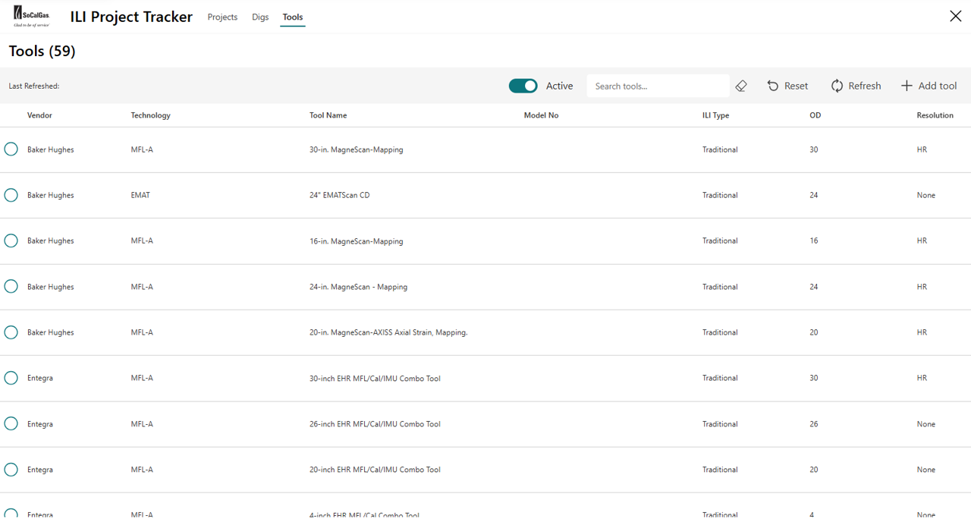Click the ILI Project Tracker title
The image size is (971, 519).
coord(131,17)
